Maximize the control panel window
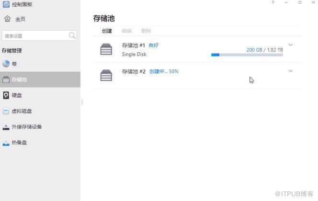Viewport: 318px width, 201px height. pyautogui.click(x=300, y=2)
